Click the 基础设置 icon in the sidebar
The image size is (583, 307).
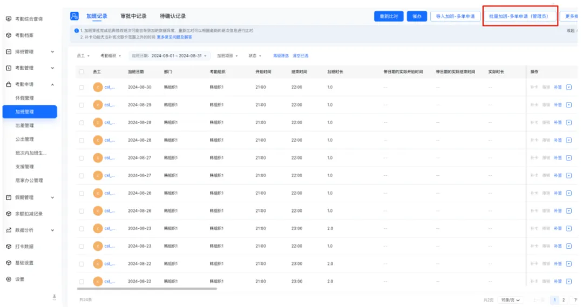[x=9, y=263]
